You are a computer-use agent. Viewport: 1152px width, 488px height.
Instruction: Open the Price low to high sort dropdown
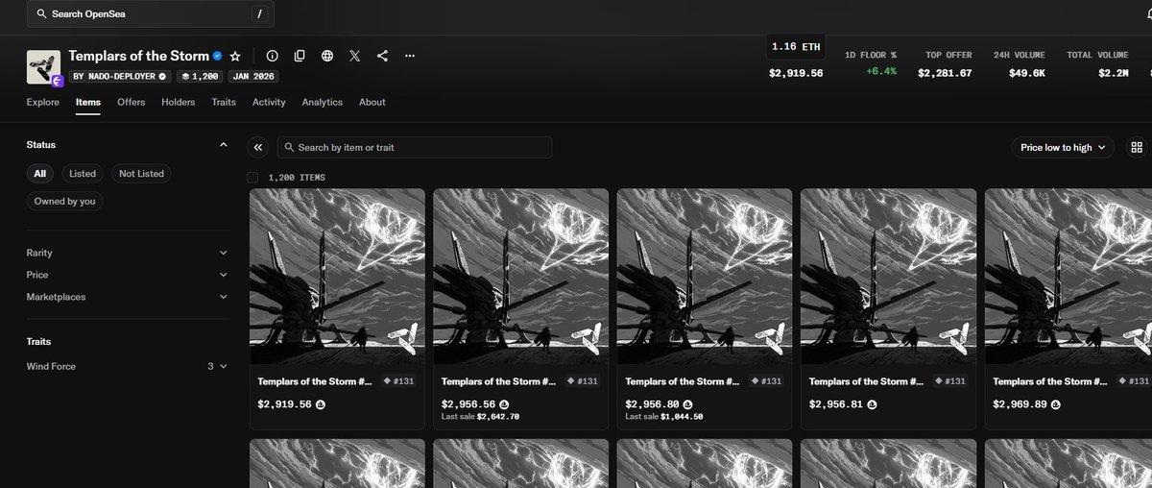point(1063,147)
